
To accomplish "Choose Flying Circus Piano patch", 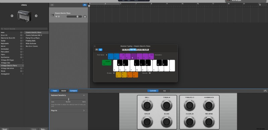I will click(32, 38).
